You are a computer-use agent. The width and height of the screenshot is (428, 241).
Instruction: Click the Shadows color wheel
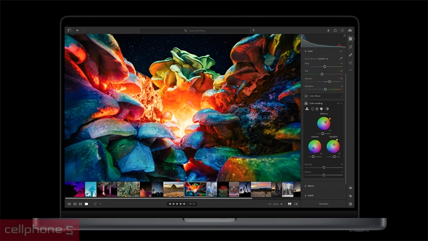tap(315, 146)
